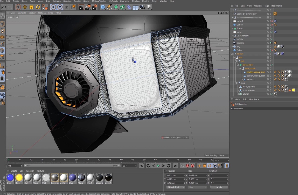Open the MoGraph menu

(113, 1)
